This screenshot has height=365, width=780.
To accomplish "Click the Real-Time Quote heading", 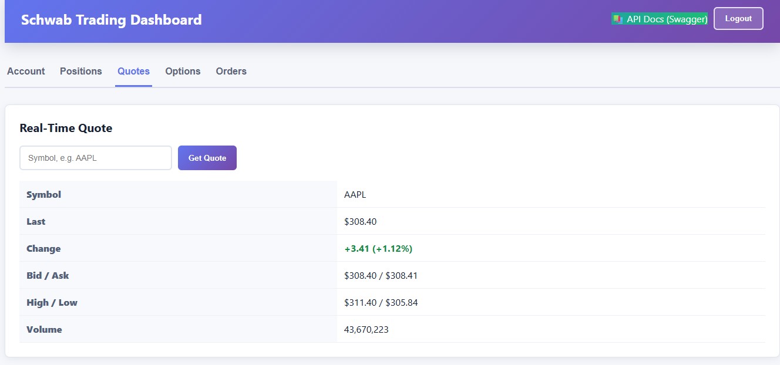I will tap(66, 128).
